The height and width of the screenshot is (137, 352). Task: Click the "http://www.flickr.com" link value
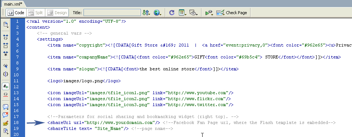[x=196, y=99]
